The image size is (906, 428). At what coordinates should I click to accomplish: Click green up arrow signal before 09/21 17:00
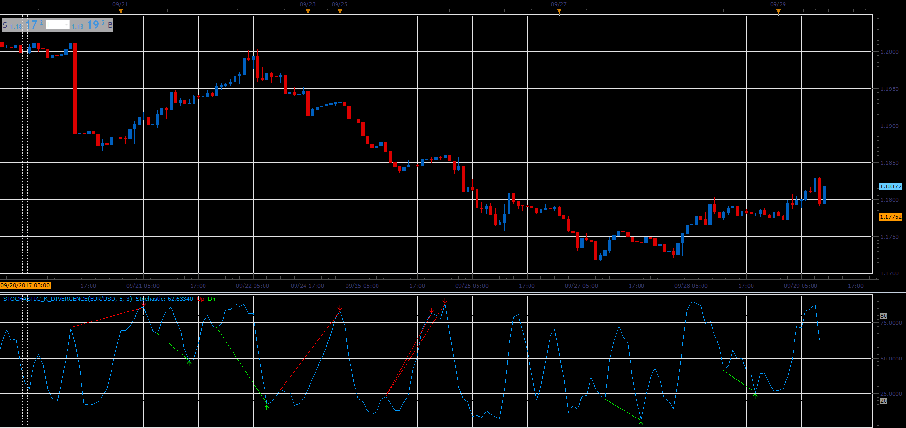click(189, 363)
